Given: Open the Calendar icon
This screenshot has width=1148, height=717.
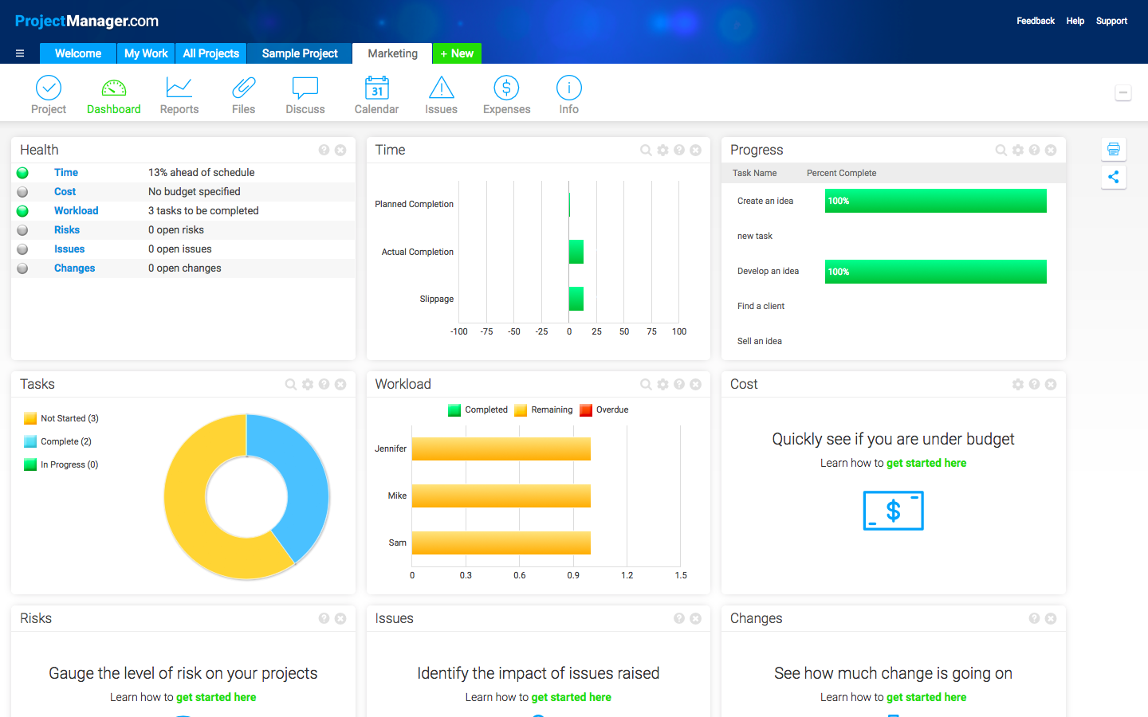Looking at the screenshot, I should pos(376,88).
